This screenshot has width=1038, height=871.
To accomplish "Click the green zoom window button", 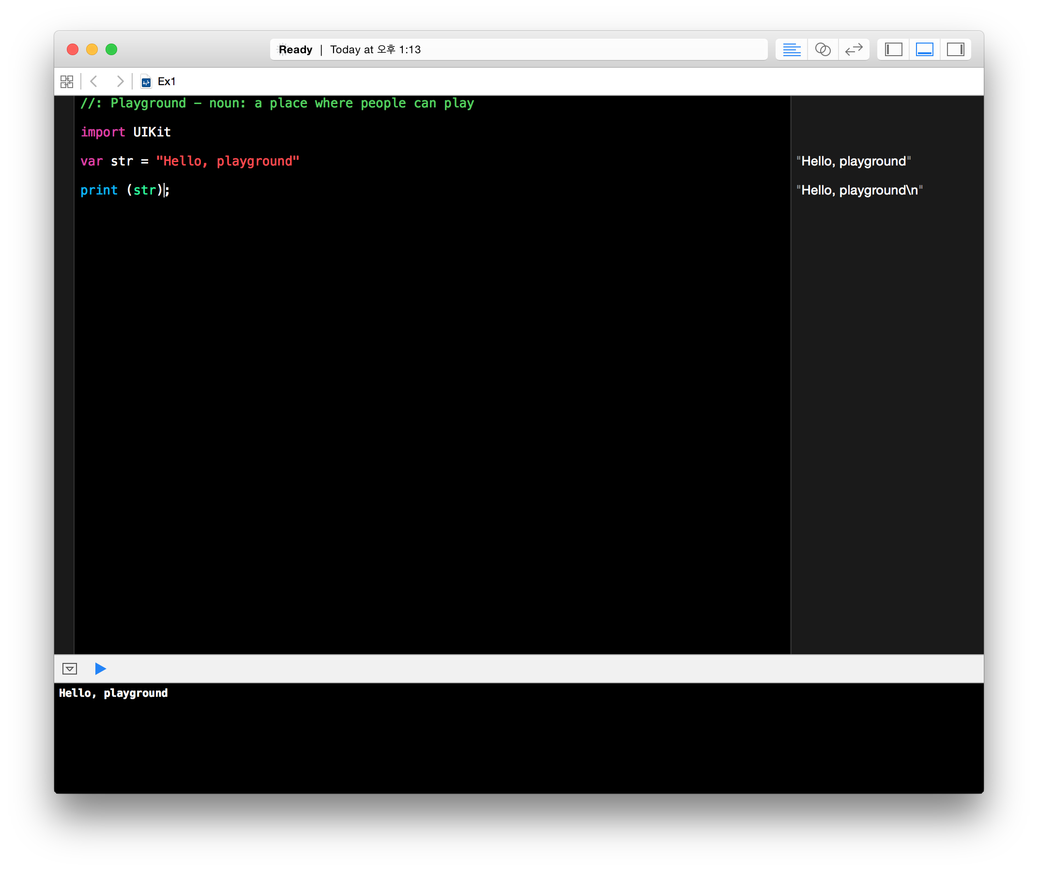I will (x=111, y=49).
